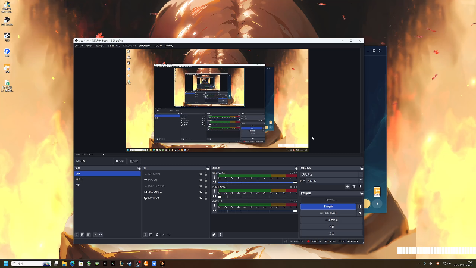Viewport: 476px width, 268px height.
Task: Hide the fifth source via its eye icon
Action: [201, 198]
